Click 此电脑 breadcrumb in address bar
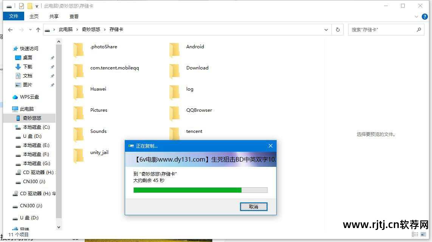The image size is (432, 242). tap(65, 29)
